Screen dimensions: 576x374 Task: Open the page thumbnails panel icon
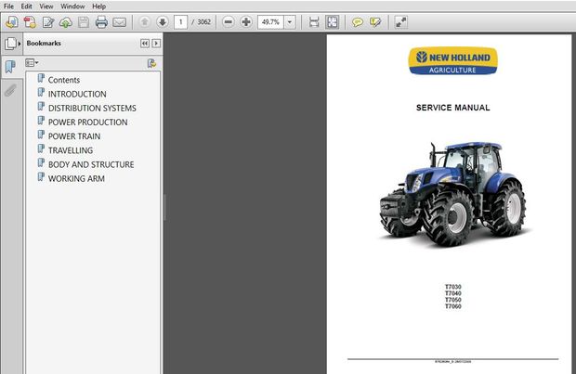click(10, 44)
